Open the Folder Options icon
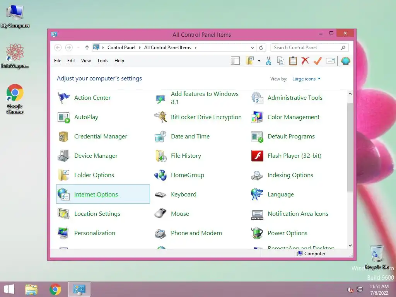Viewport: 396px width, 297px height. point(63,175)
